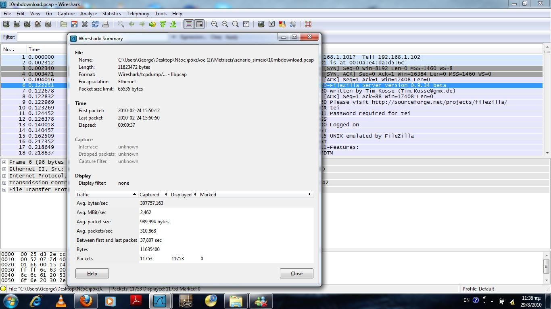The image size is (551, 309).
Task: Open VLC media player from taskbar
Action: 61,301
